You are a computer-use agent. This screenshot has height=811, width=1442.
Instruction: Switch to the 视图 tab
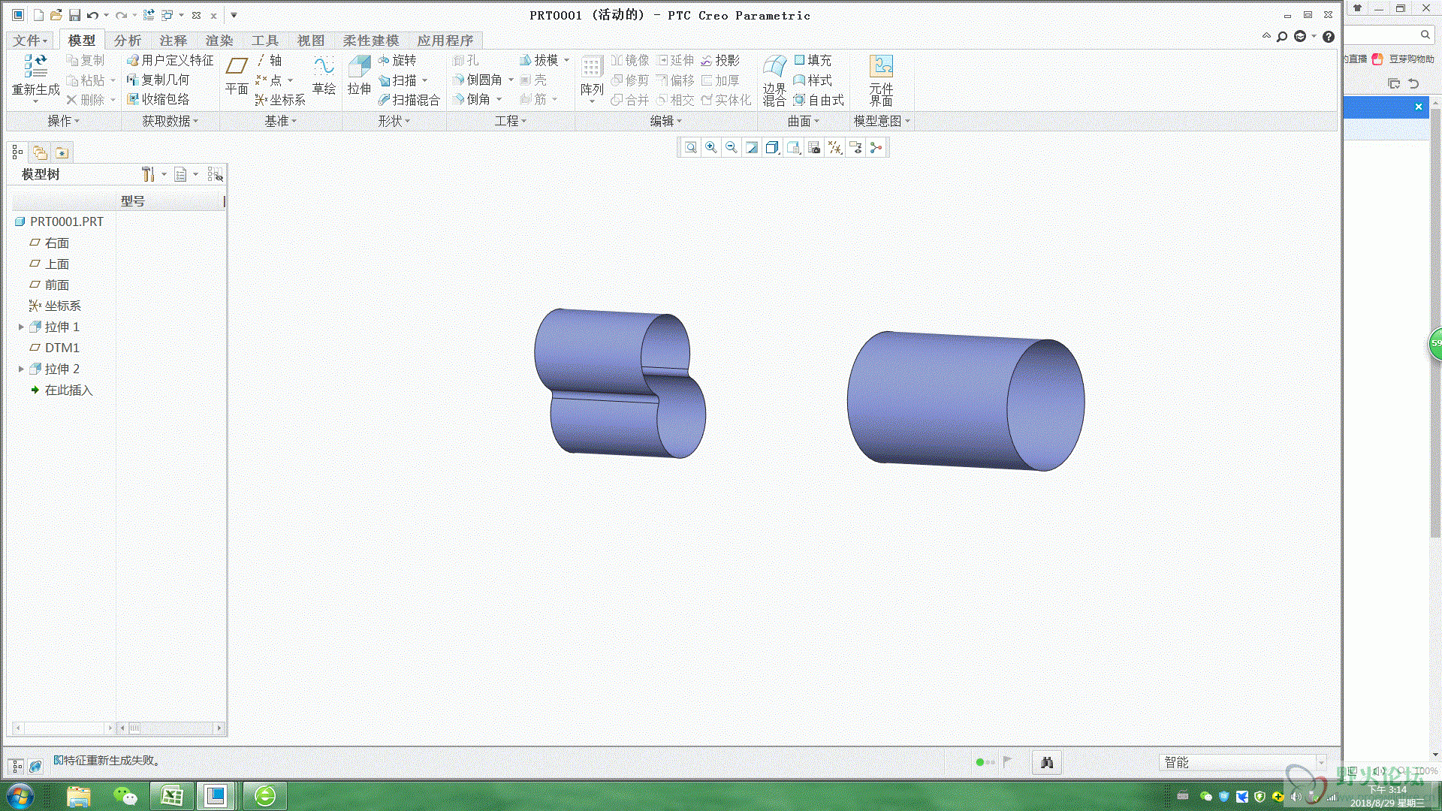[x=311, y=41]
